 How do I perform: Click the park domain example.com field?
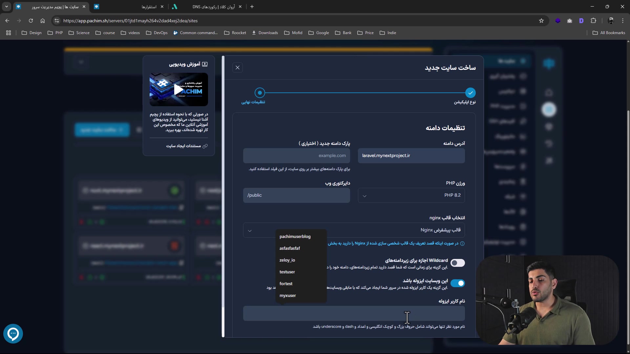[296, 156]
